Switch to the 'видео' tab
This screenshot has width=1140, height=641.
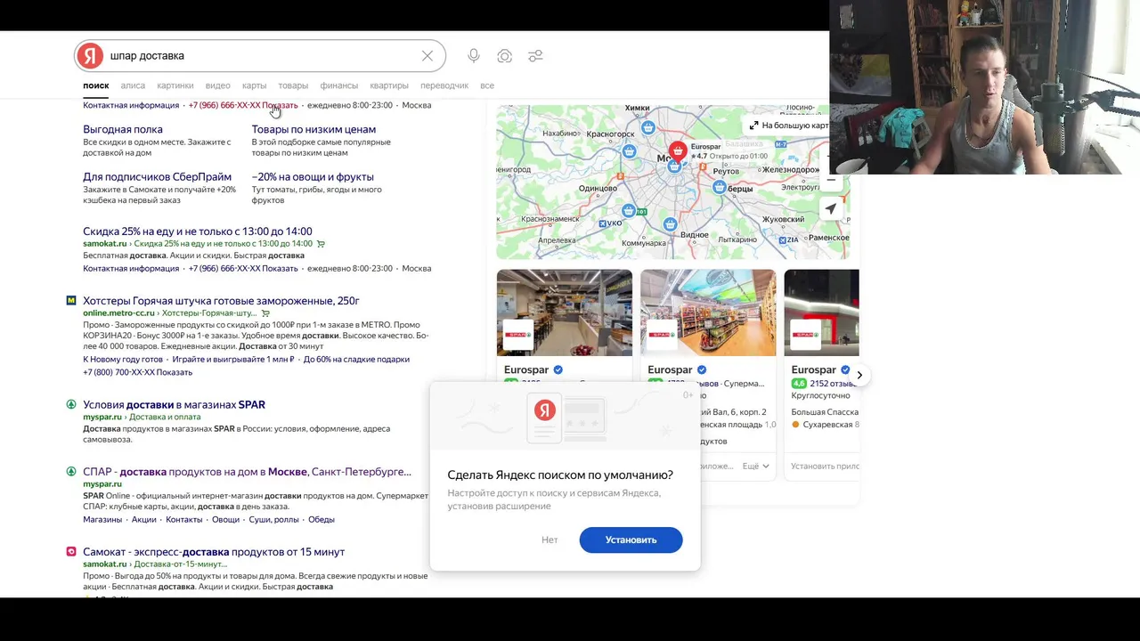pyautogui.click(x=218, y=85)
